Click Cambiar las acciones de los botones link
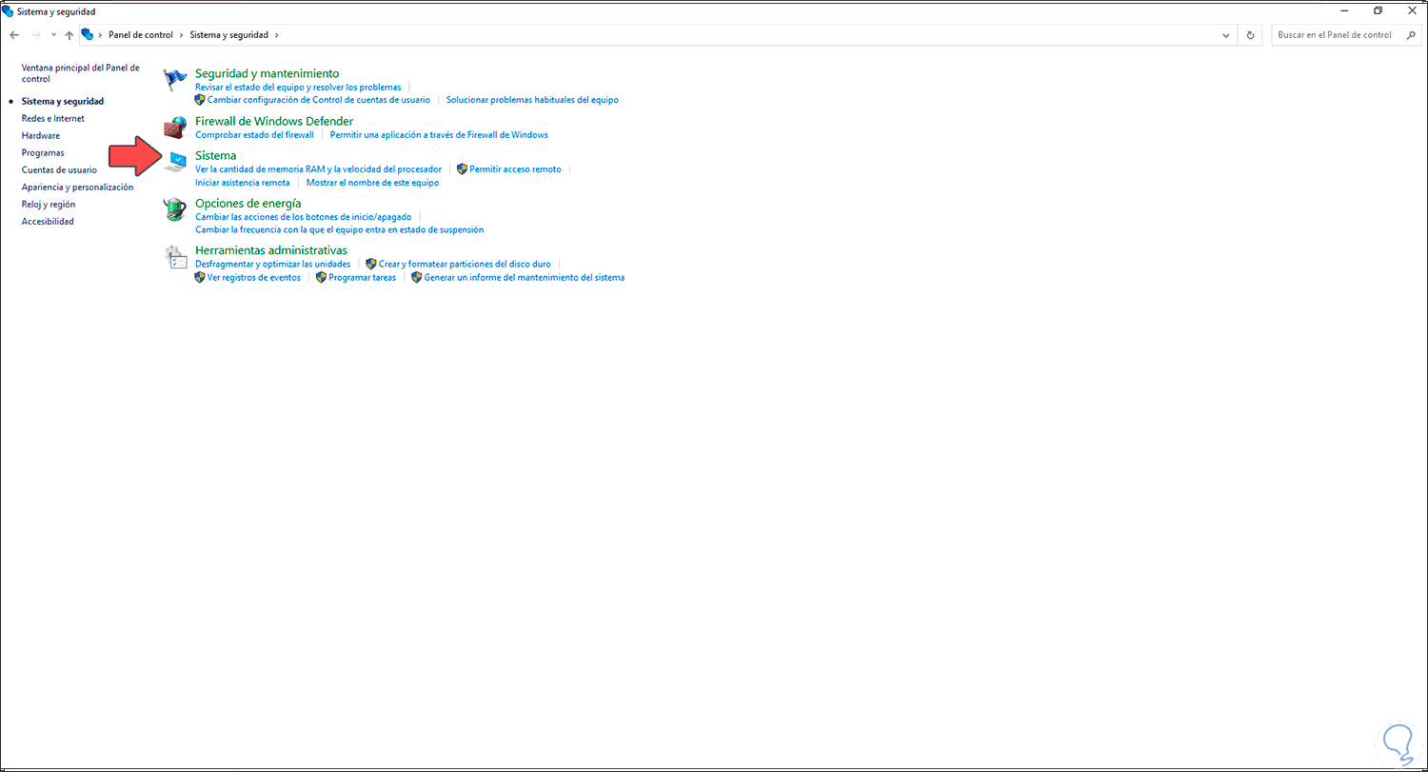 click(x=303, y=217)
